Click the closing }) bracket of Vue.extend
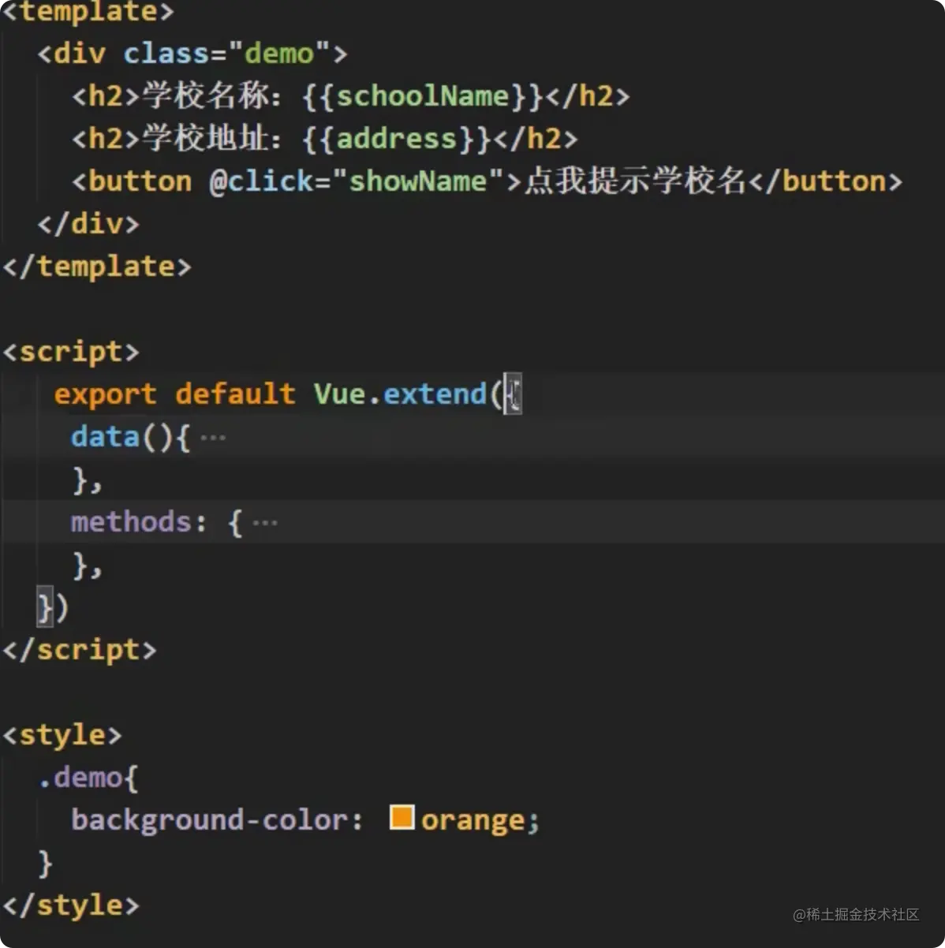The width and height of the screenshot is (945, 948). coord(54,608)
